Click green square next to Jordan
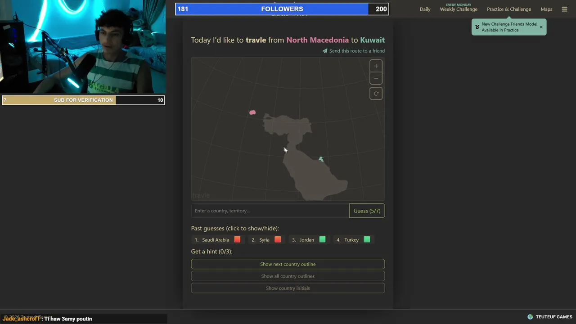The height and width of the screenshot is (324, 576). click(322, 239)
